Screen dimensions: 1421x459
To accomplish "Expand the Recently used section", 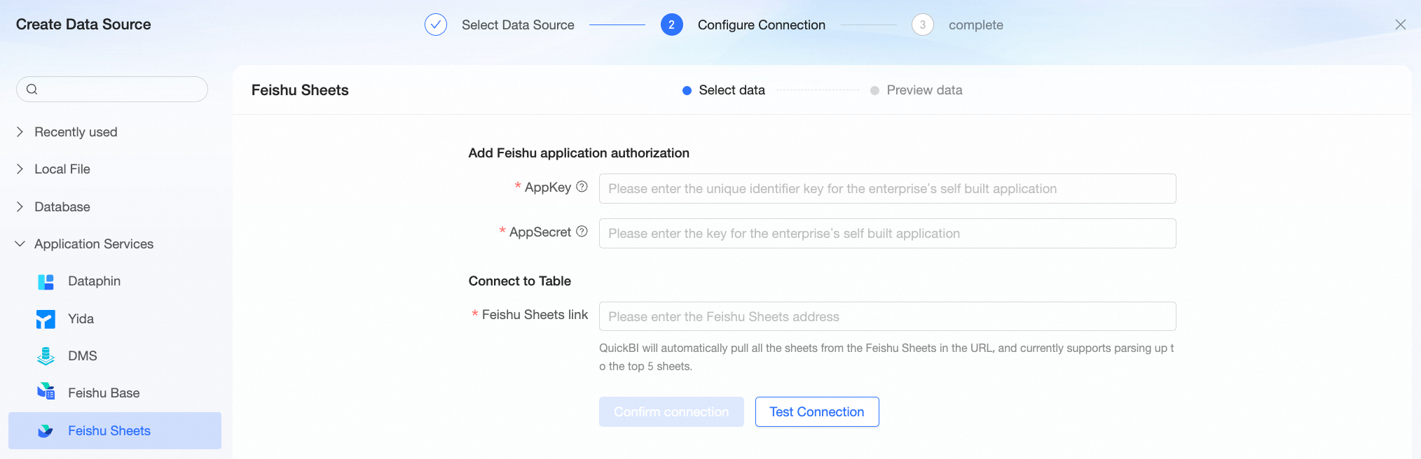I will [20, 132].
